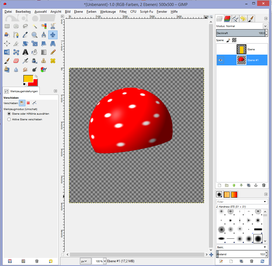Hide the Ebene #1 layer eye icon

(x=220, y=60)
